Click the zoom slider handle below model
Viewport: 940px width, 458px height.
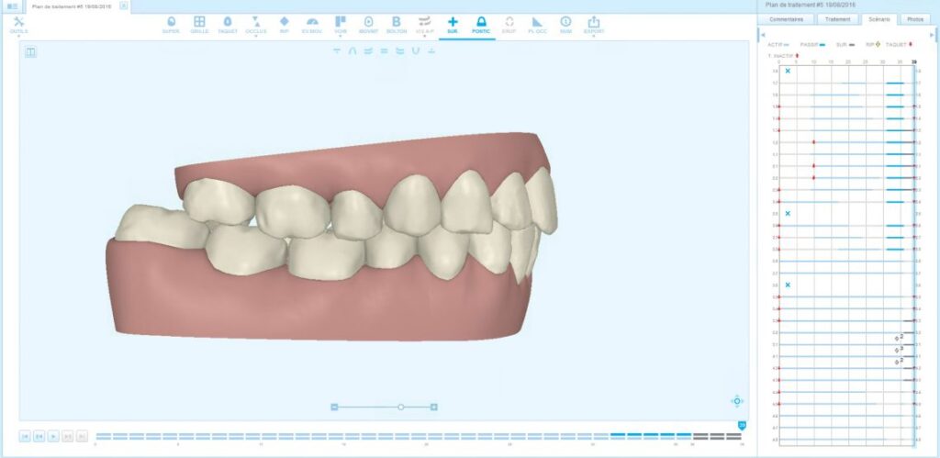[400, 407]
